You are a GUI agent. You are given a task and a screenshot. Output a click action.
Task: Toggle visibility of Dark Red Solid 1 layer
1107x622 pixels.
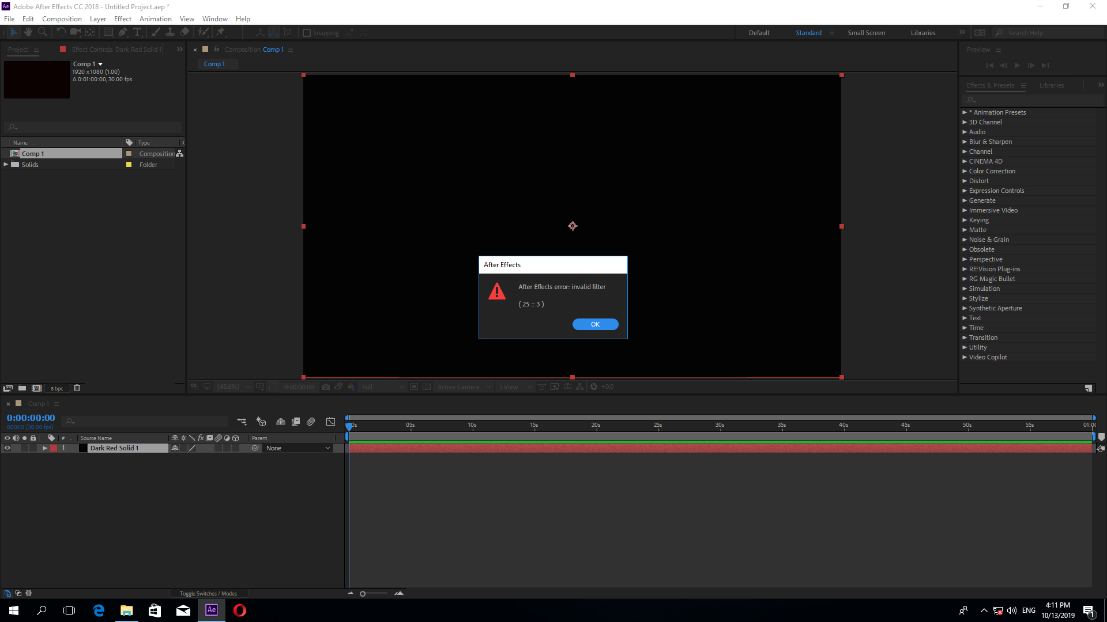[6, 448]
